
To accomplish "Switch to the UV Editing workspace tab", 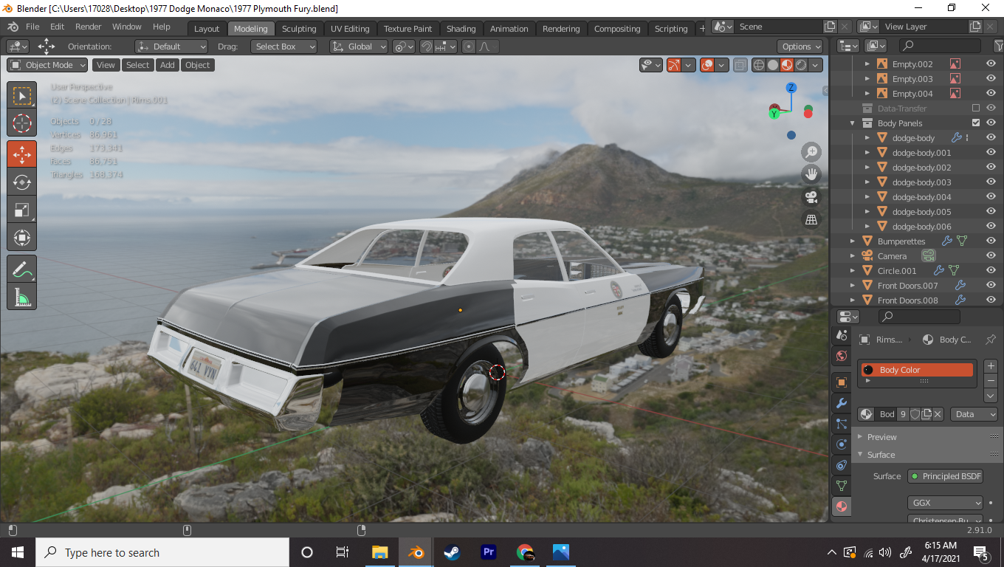I will pos(350,29).
